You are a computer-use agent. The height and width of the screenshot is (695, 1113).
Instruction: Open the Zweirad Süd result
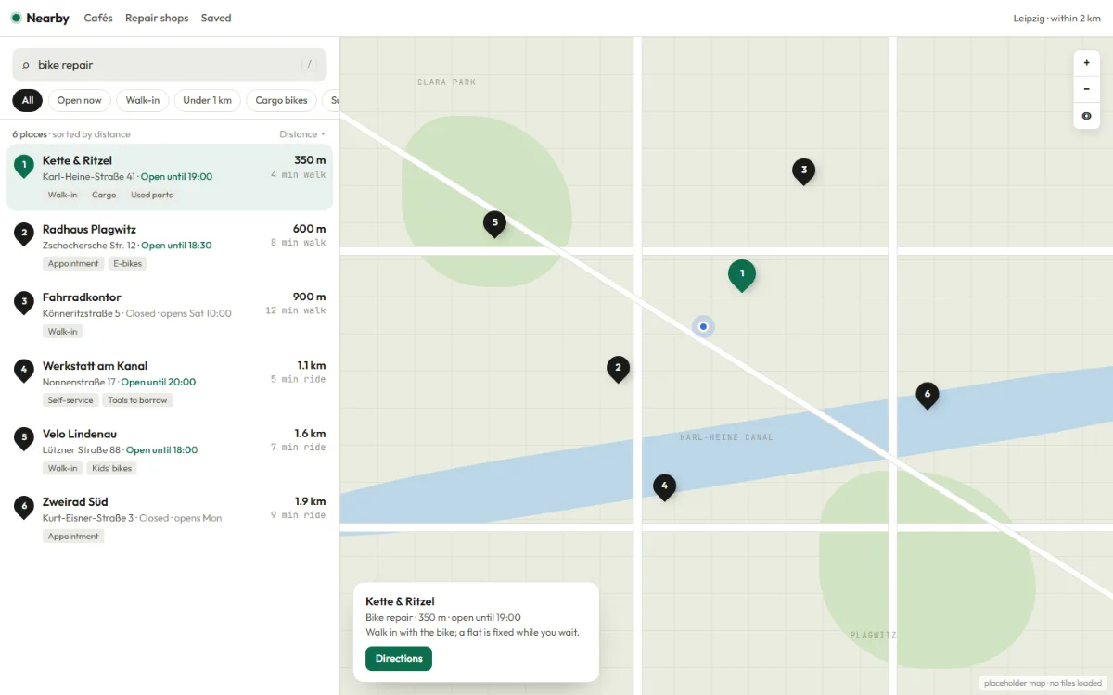pos(169,518)
